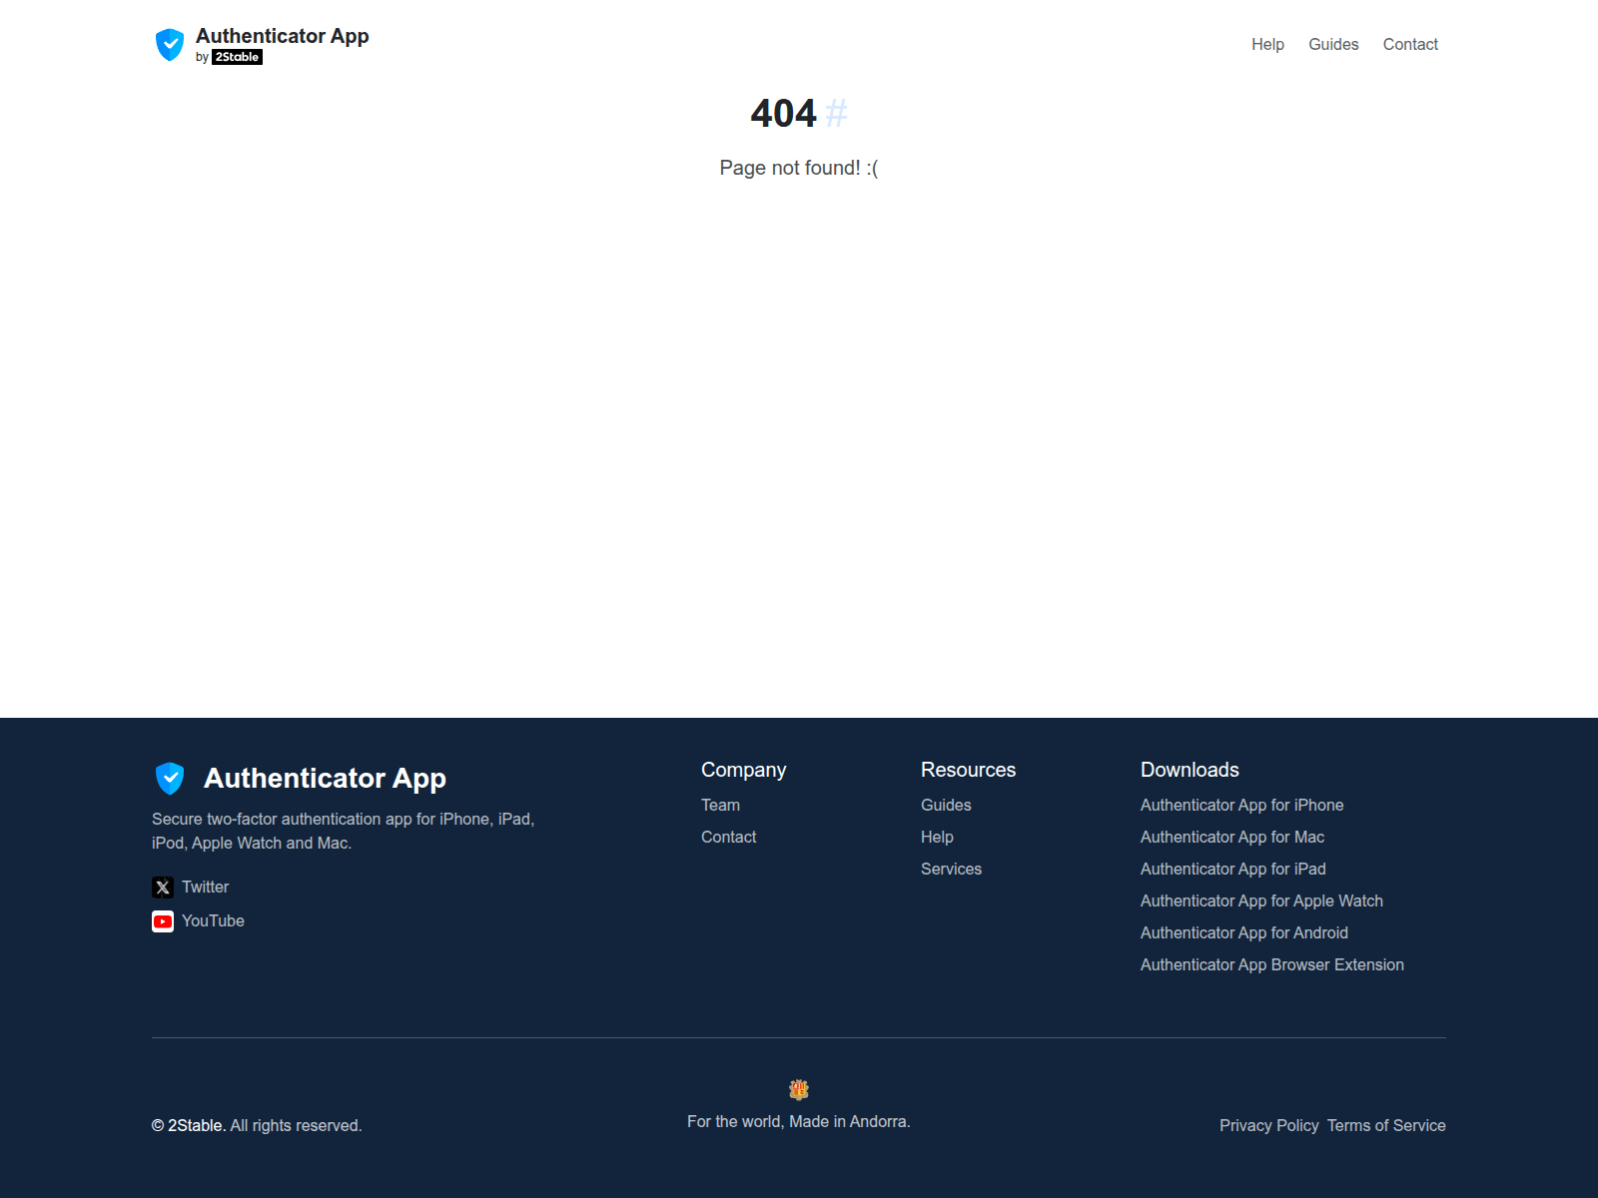
Task: Click Authenticator App Browser Extension link
Action: (x=1271, y=964)
